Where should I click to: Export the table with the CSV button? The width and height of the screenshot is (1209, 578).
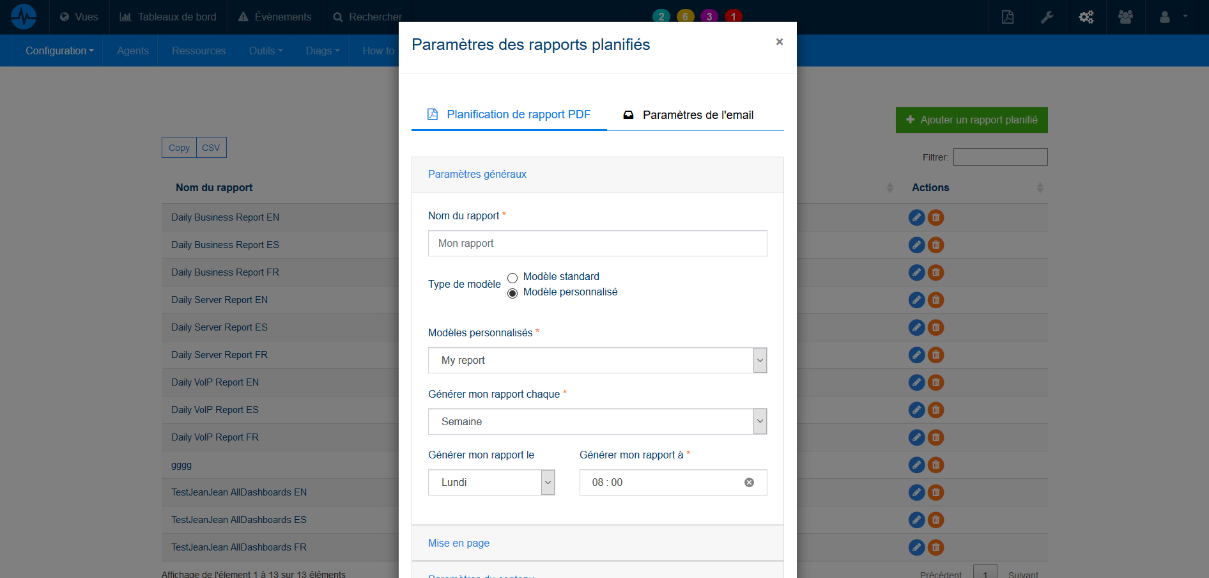211,148
